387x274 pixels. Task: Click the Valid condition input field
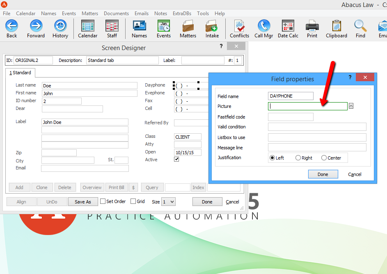pos(317,127)
